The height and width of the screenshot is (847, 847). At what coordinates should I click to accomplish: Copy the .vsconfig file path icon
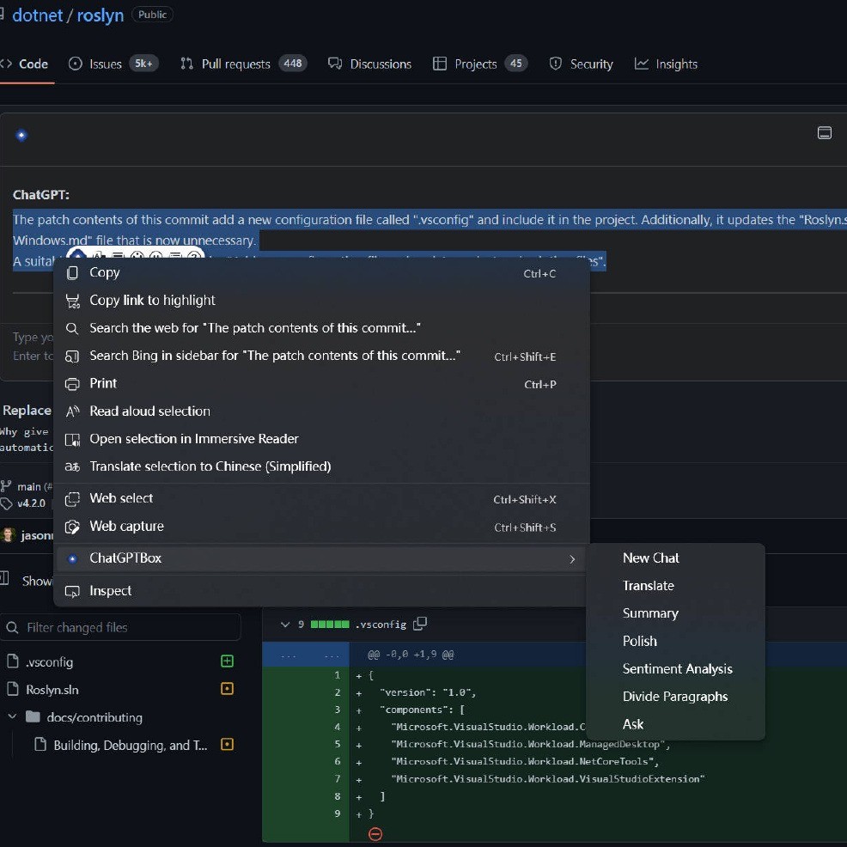click(x=420, y=624)
